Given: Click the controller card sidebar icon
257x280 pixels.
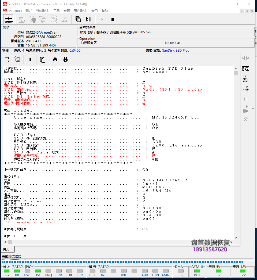Looking at the screenshot, I should tap(245, 69).
